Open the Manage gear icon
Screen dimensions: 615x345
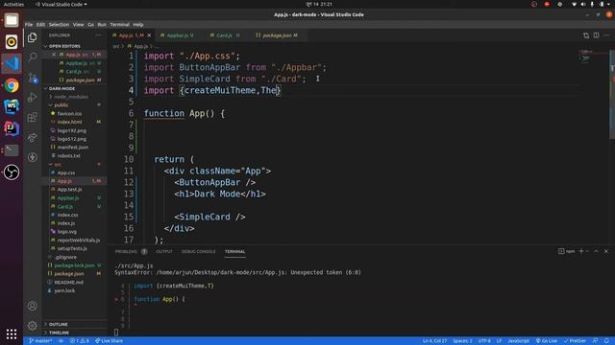coord(33,325)
